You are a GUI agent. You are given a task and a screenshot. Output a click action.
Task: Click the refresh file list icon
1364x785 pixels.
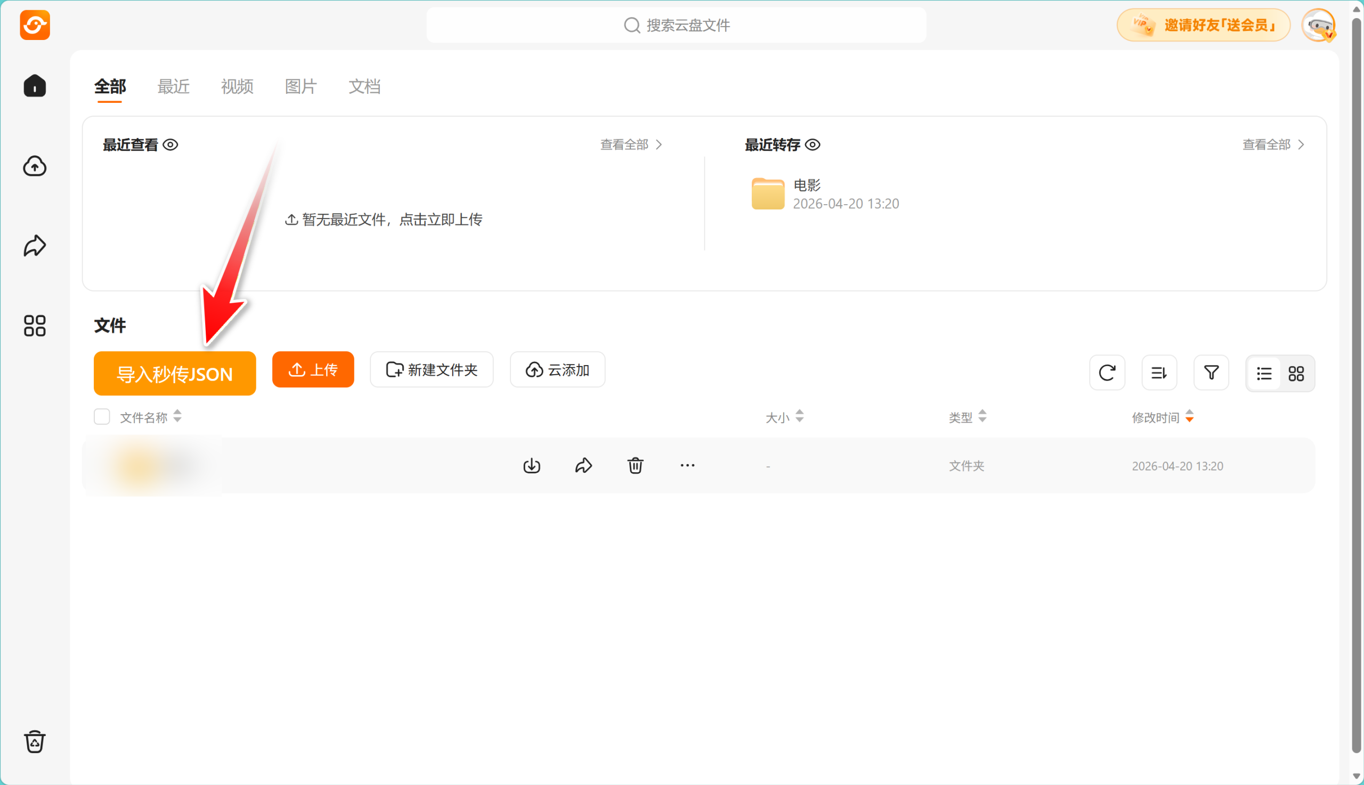point(1107,373)
